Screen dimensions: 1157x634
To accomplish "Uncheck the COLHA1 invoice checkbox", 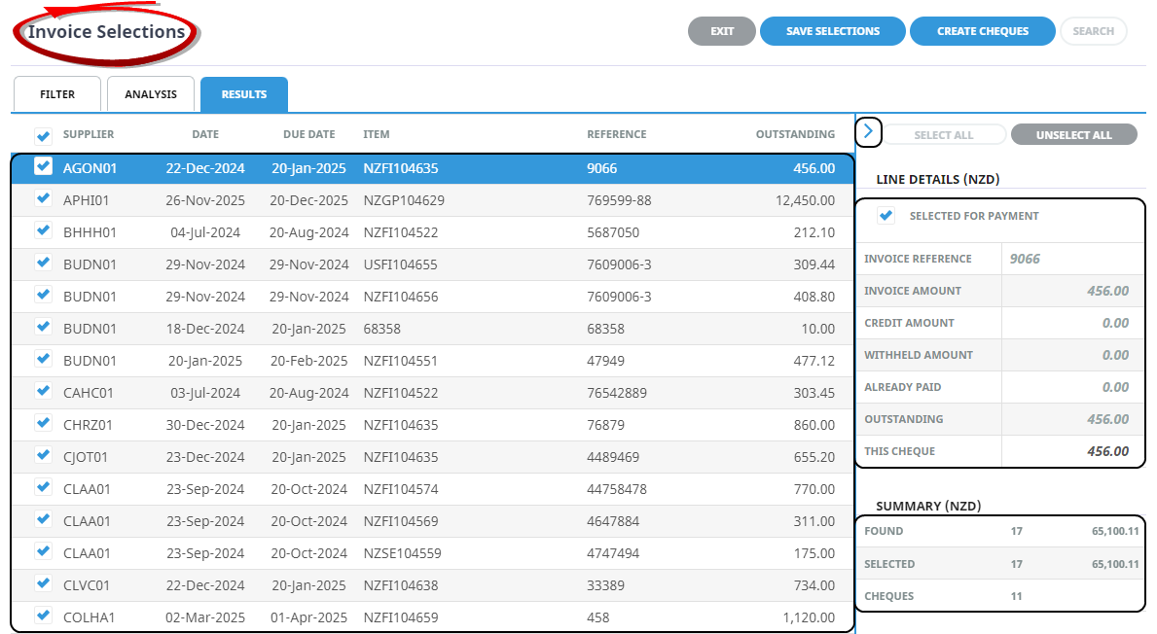I will [43, 616].
